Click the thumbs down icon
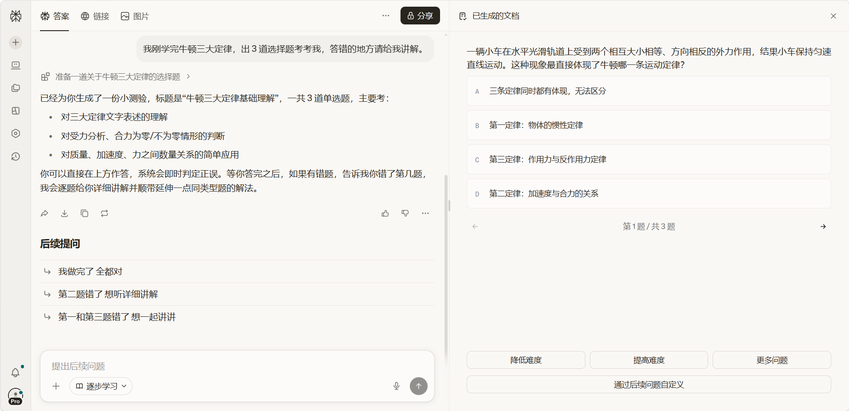 [x=405, y=213]
